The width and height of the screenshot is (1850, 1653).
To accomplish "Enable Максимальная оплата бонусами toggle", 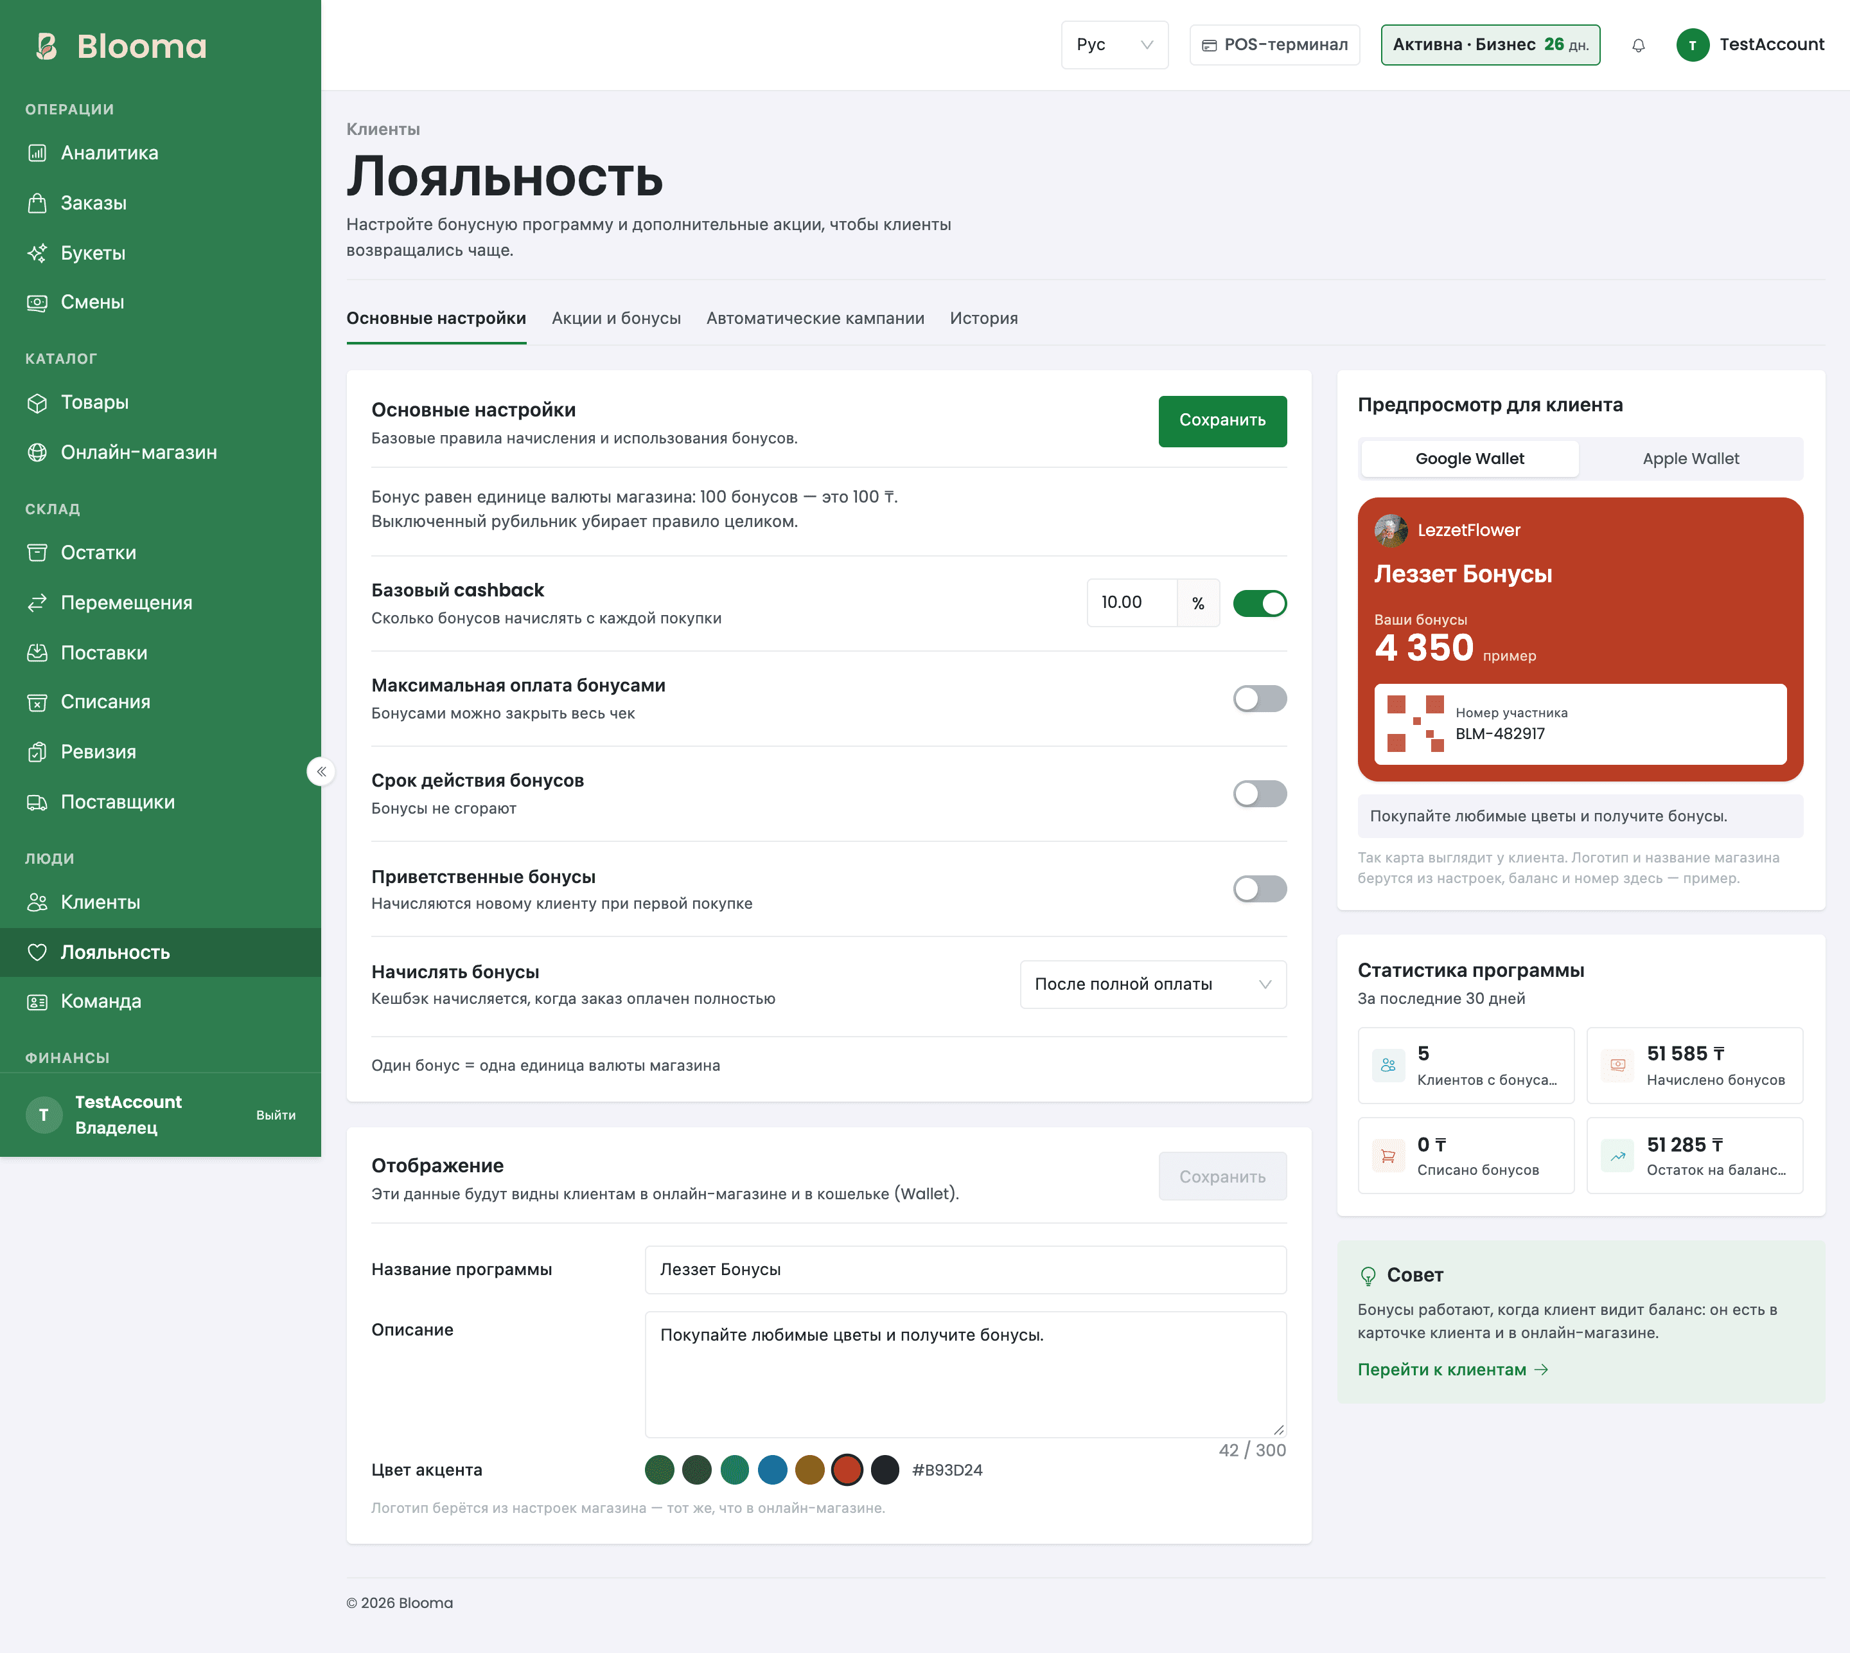I will click(1260, 699).
